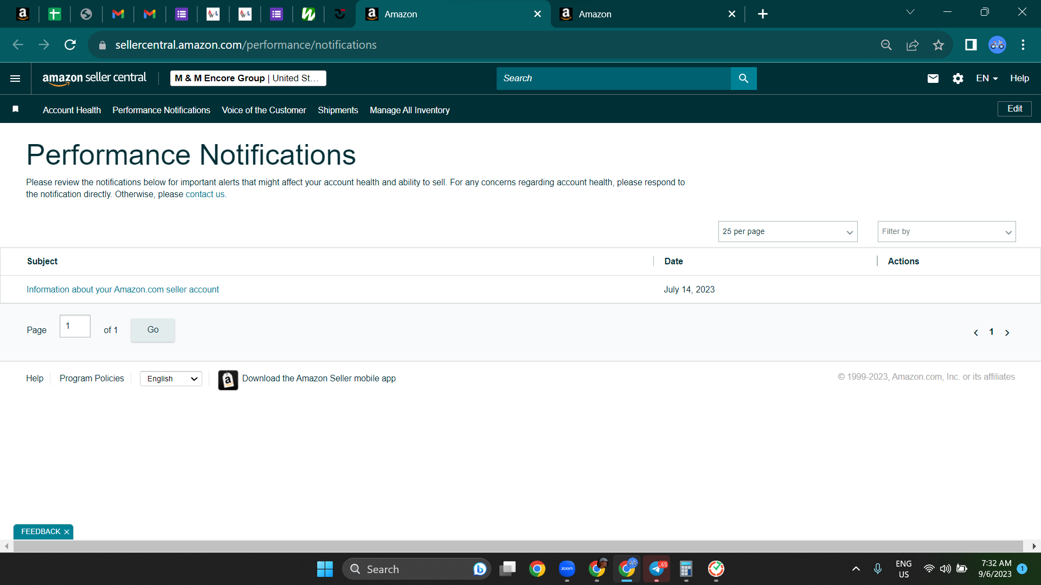The height and width of the screenshot is (585, 1041).
Task: Go to previous page arrow in pagination
Action: pos(976,333)
